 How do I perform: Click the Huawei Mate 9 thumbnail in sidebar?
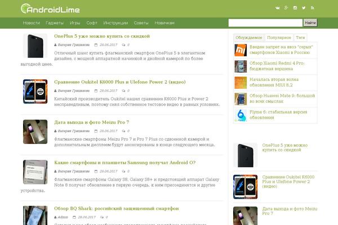pyautogui.click(x=241, y=99)
